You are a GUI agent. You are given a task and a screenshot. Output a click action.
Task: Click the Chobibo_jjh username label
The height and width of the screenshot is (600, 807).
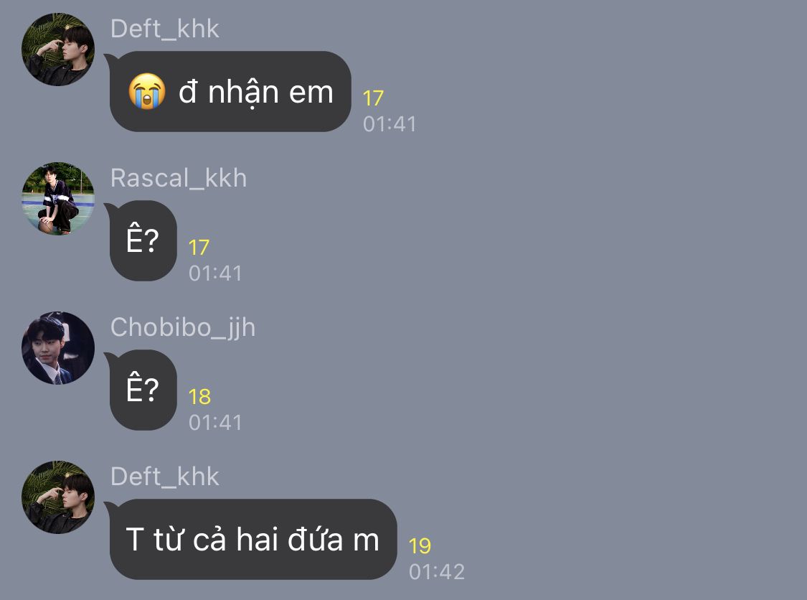[x=183, y=328]
